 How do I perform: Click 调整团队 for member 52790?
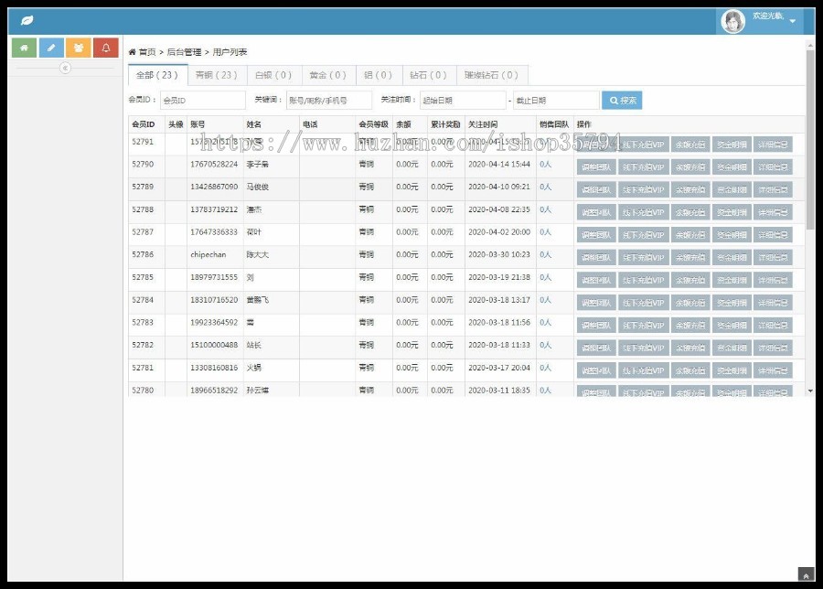pyautogui.click(x=596, y=167)
